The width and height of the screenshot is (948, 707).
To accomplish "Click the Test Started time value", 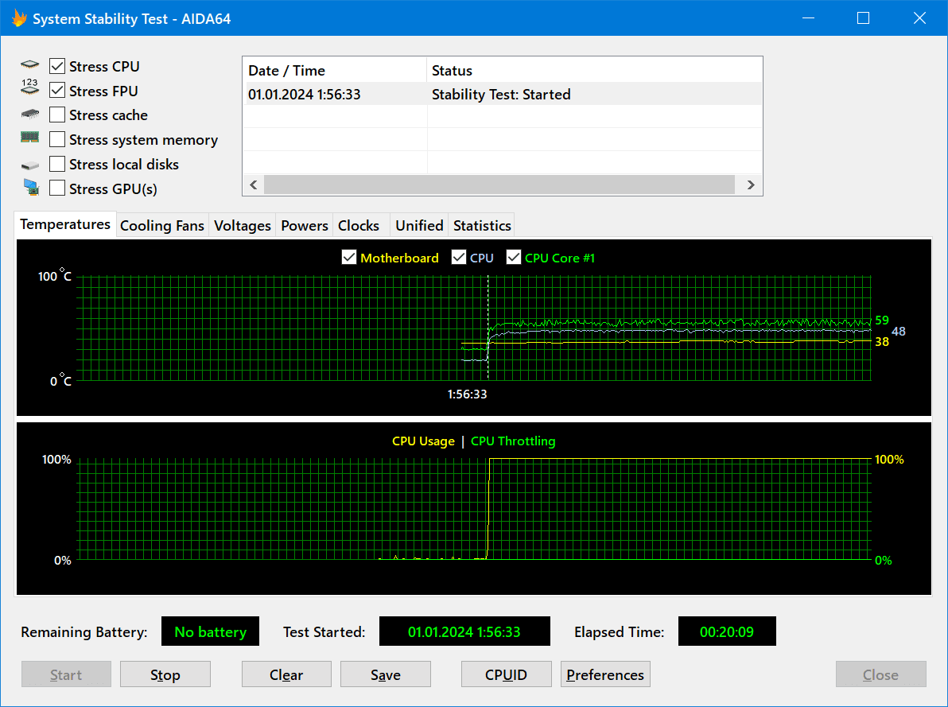I will (464, 631).
